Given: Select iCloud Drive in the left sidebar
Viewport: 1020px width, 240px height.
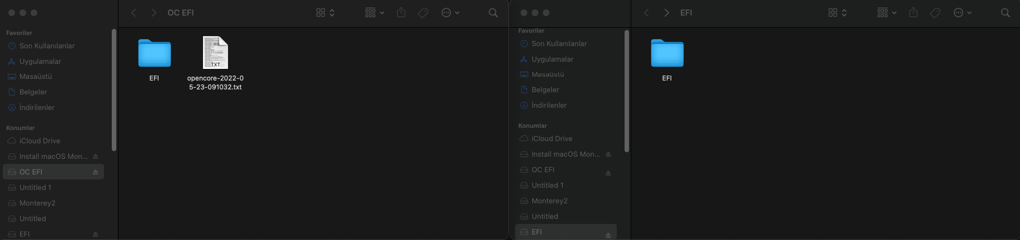Looking at the screenshot, I should tap(39, 141).
